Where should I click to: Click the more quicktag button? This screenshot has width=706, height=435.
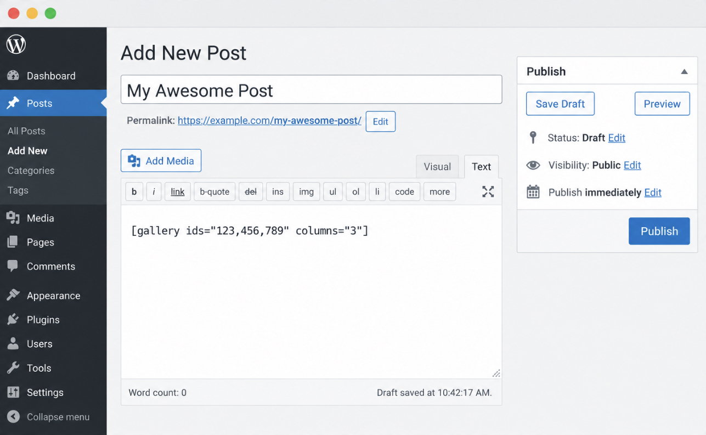[x=439, y=191]
